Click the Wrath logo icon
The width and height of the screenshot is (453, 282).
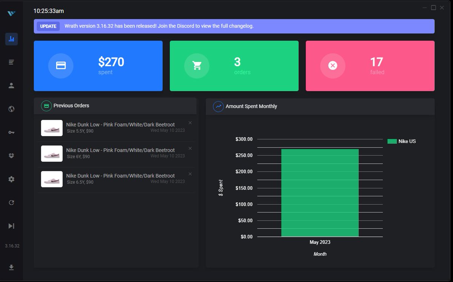click(11, 13)
